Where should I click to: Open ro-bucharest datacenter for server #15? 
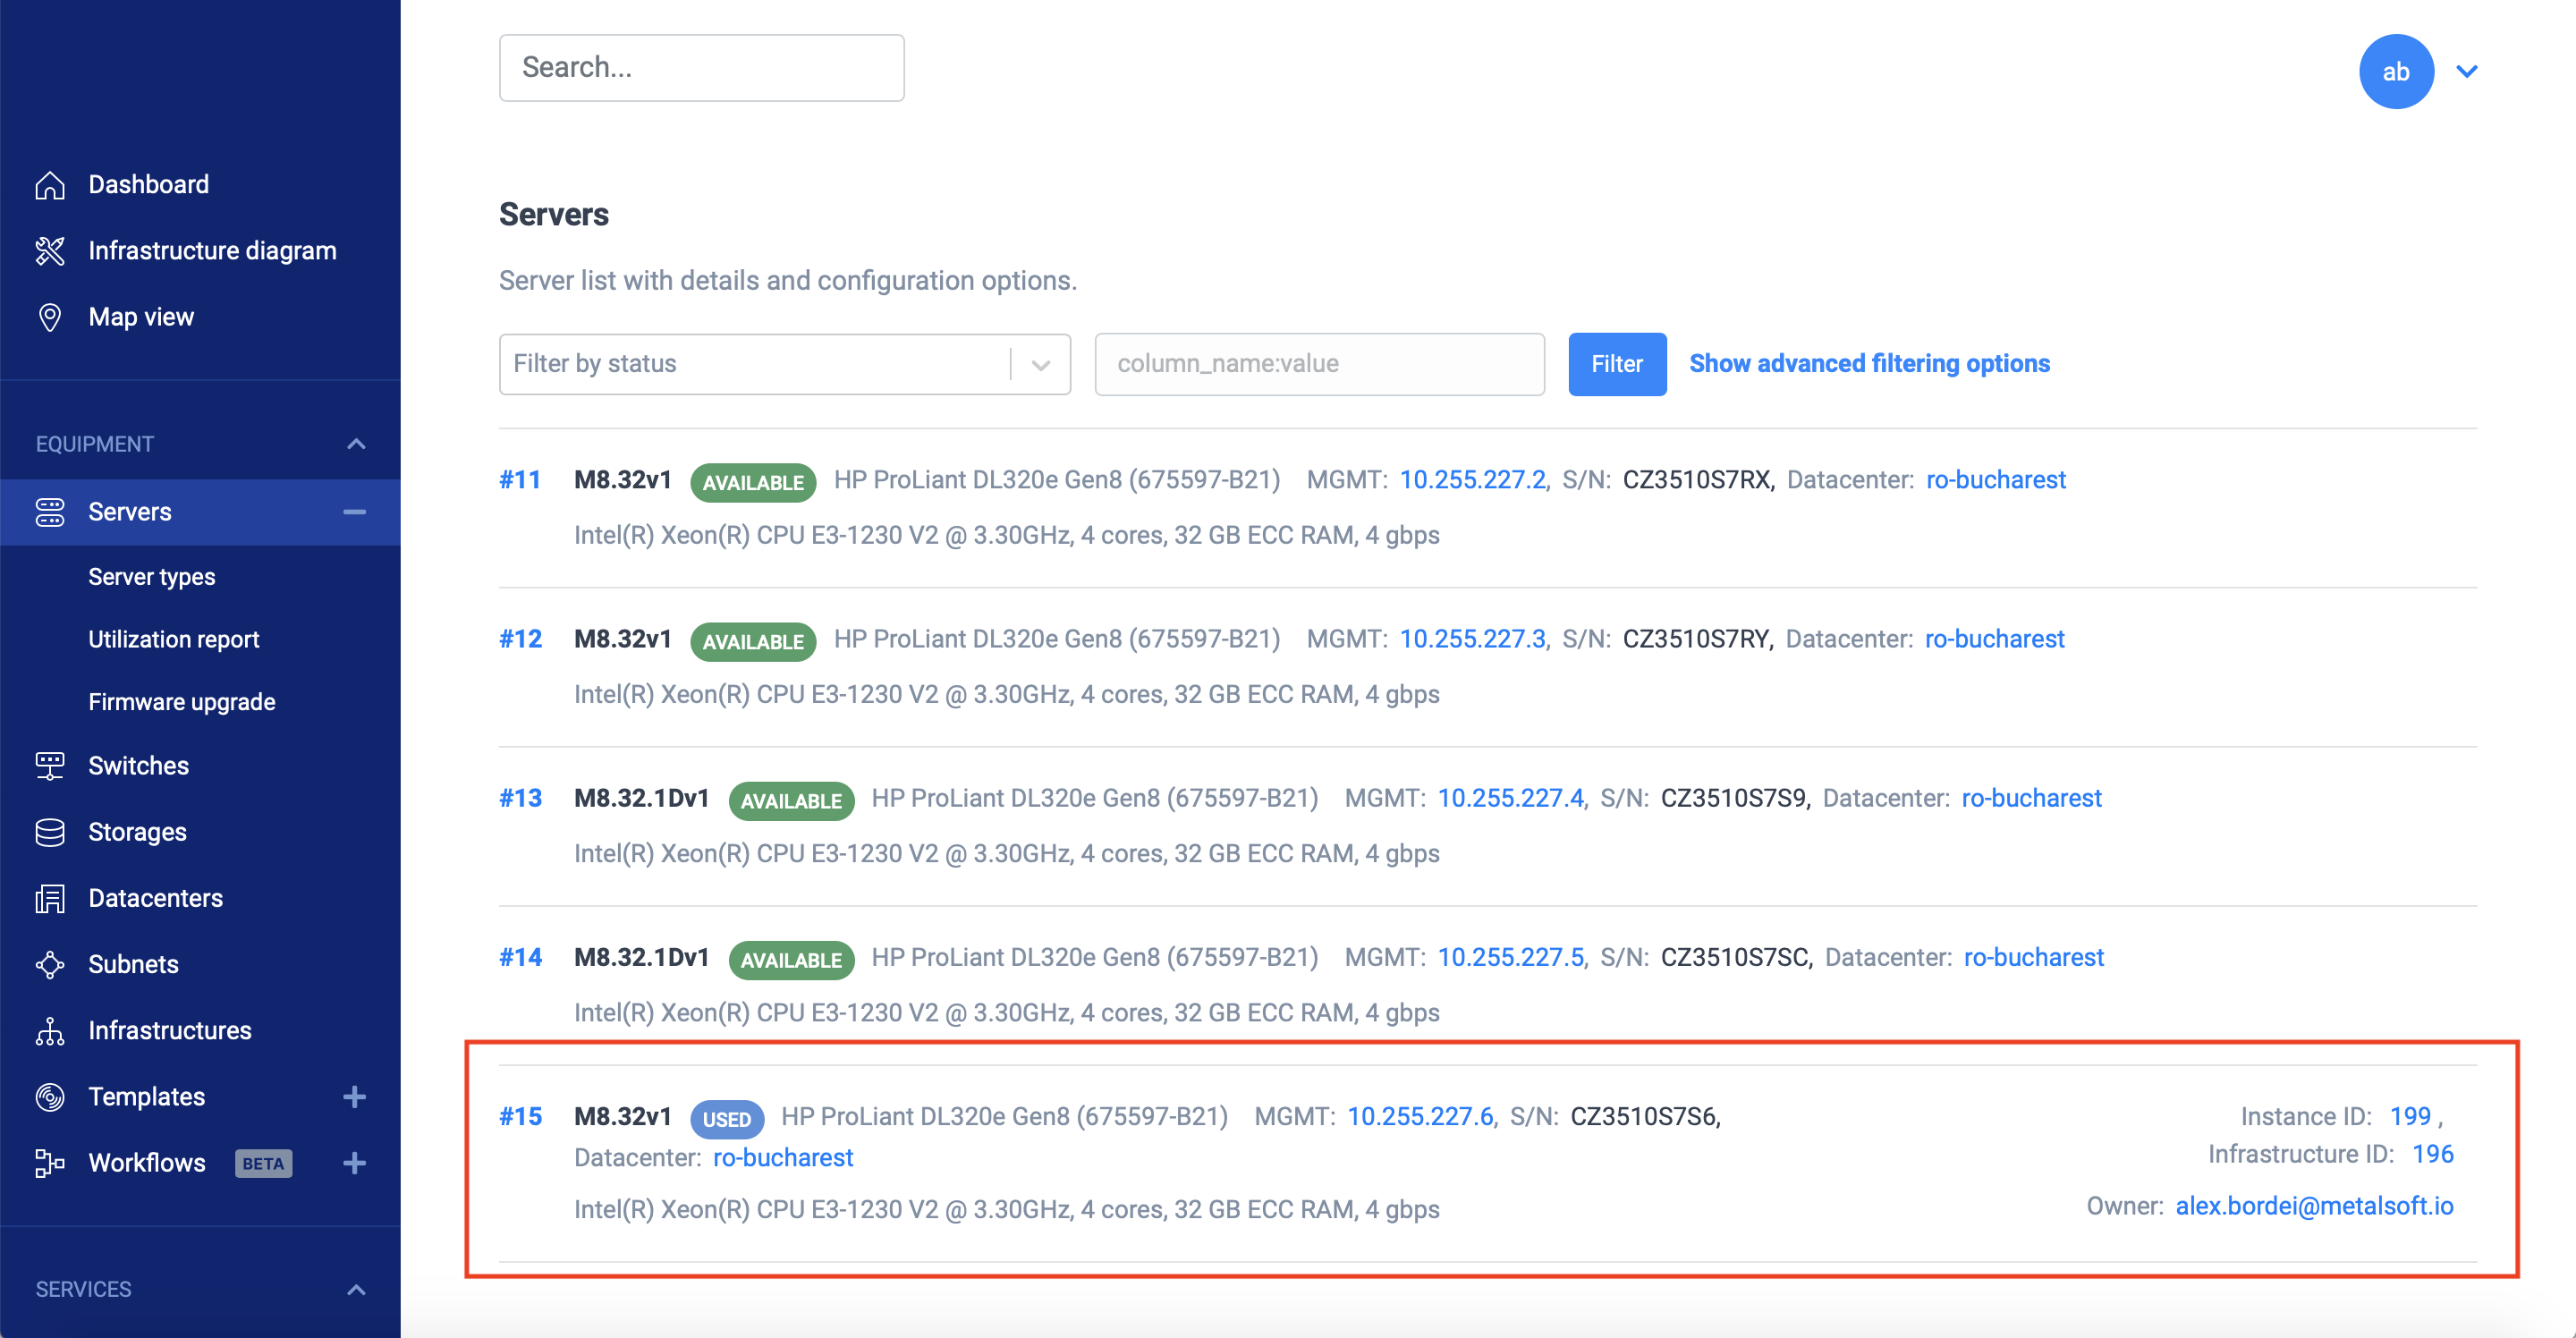pyautogui.click(x=783, y=1157)
